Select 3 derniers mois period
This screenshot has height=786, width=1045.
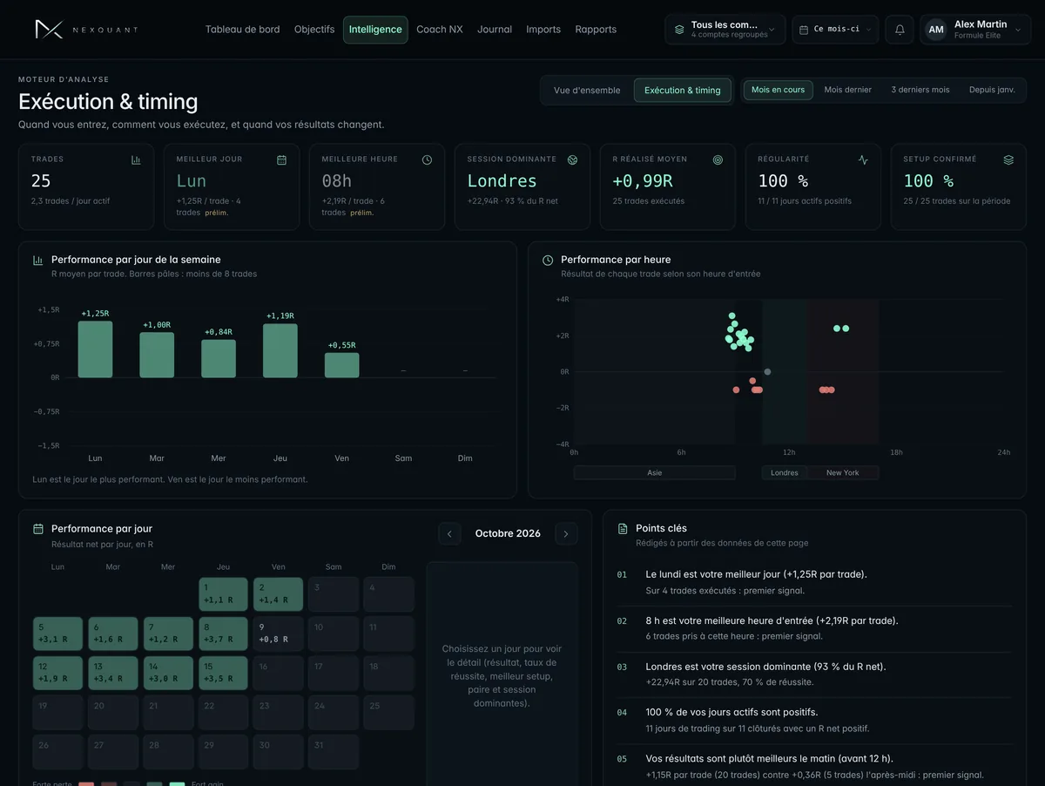[920, 90]
